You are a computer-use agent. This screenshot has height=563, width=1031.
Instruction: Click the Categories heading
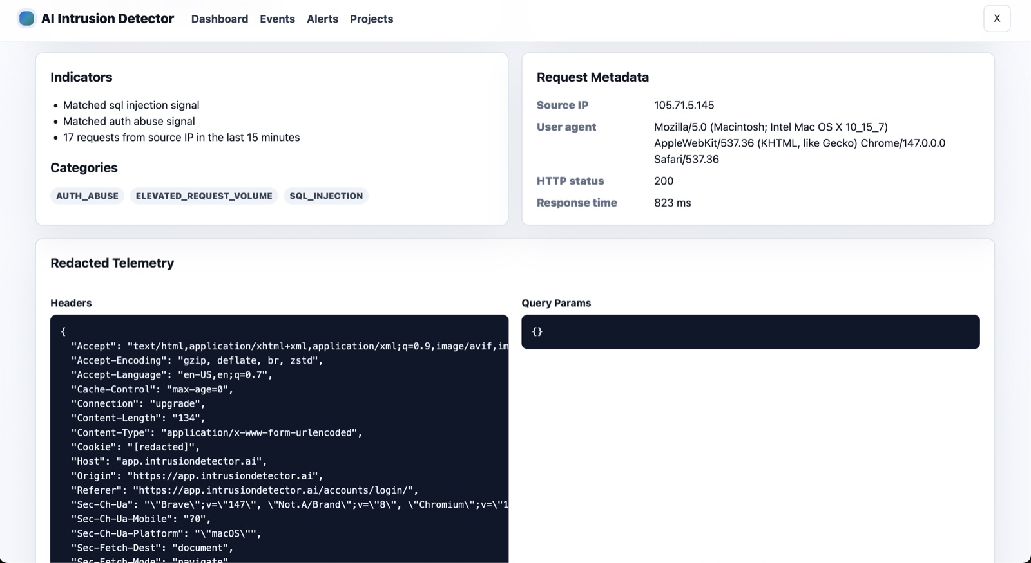click(x=84, y=168)
